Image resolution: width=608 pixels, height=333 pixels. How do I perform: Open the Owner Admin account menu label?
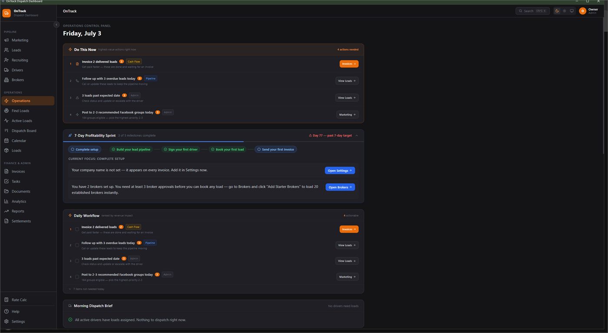(593, 11)
